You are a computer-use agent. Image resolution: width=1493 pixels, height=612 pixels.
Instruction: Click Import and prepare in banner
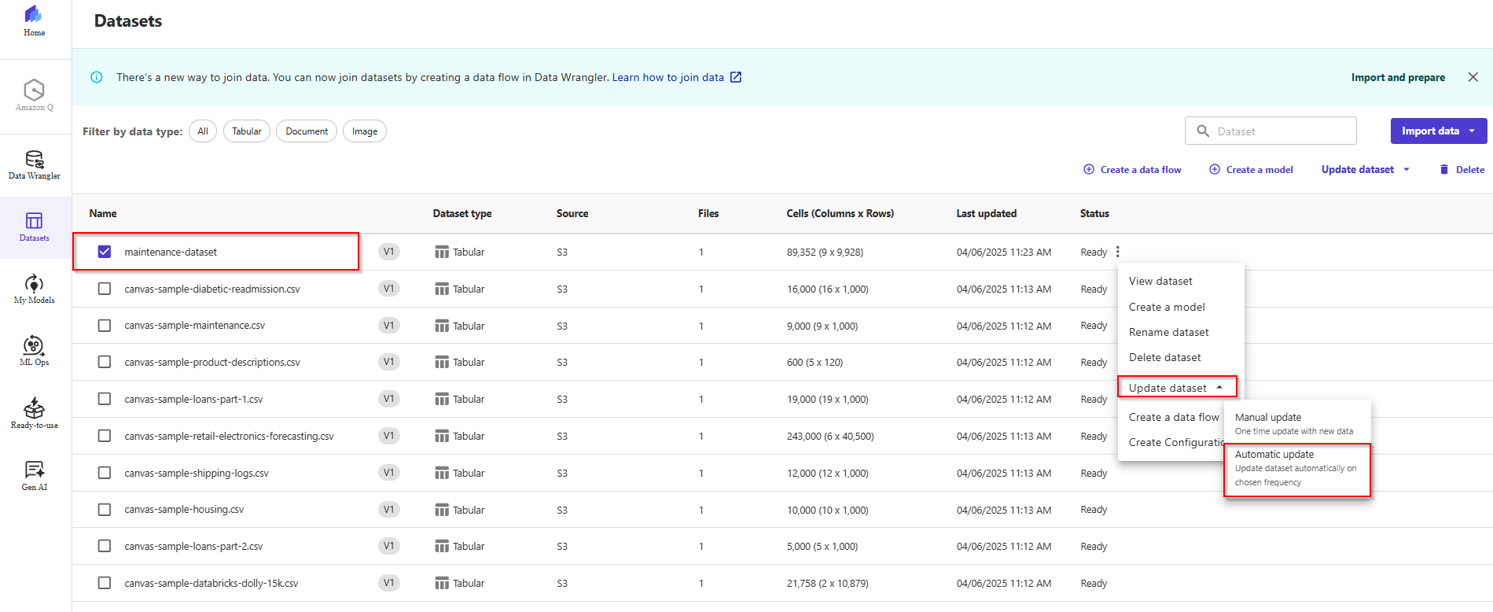[x=1398, y=77]
